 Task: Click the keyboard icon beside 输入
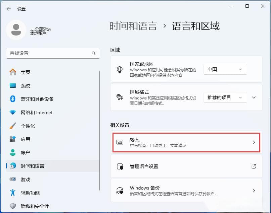(120, 142)
